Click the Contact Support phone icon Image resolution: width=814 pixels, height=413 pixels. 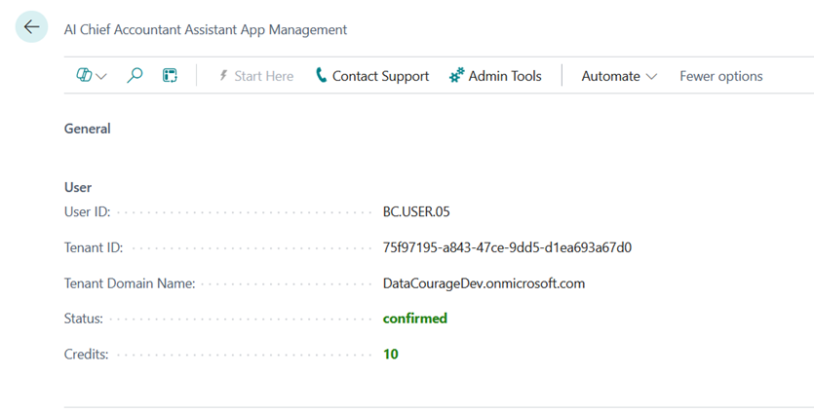coord(322,76)
